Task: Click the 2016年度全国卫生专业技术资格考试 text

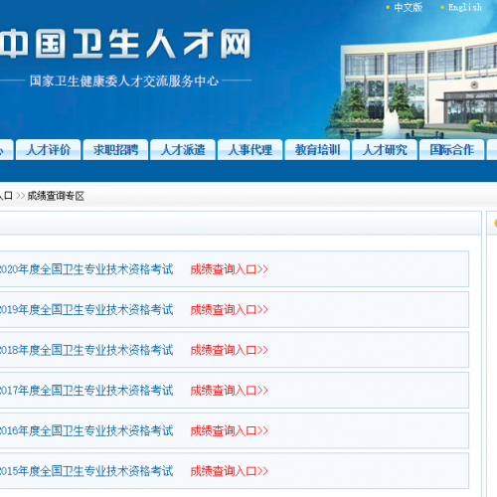Action: coord(86,430)
